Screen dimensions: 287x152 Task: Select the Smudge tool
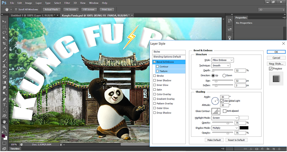[4, 88]
